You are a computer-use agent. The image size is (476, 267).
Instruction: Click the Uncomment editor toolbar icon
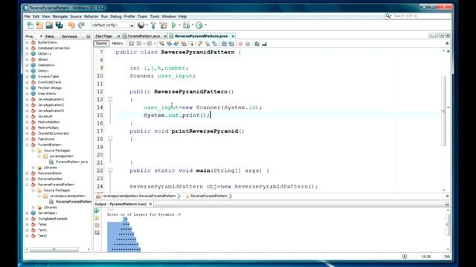264,44
